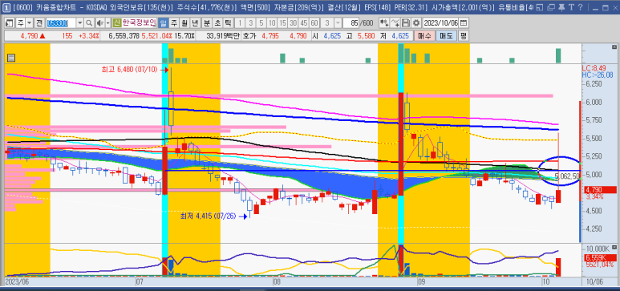620x291 pixels.
Task: Select the 10 interval button
Action: point(272,23)
